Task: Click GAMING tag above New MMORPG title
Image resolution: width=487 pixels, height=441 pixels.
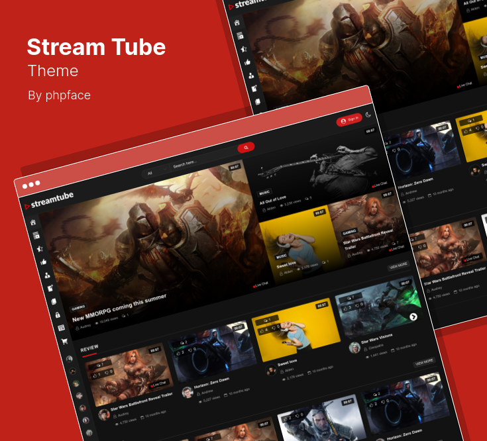Action: (78, 307)
